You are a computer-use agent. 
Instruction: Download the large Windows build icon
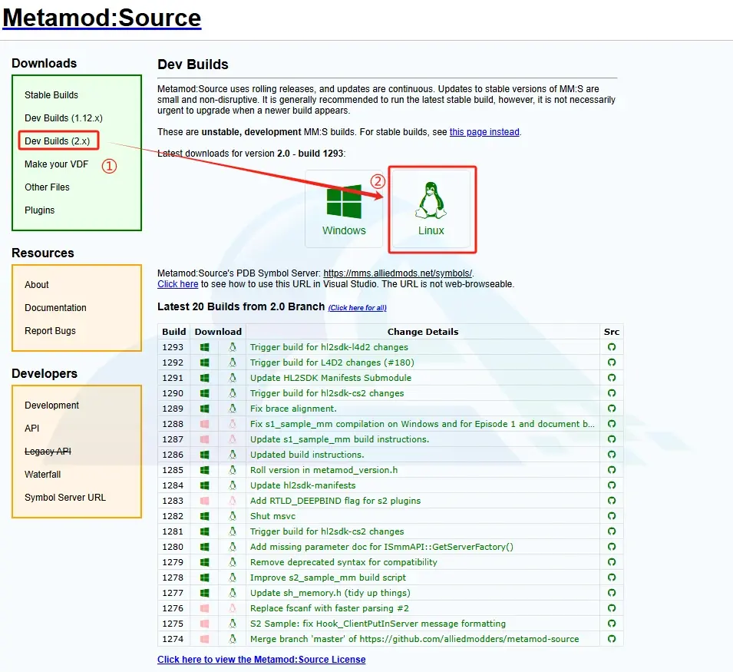344,209
